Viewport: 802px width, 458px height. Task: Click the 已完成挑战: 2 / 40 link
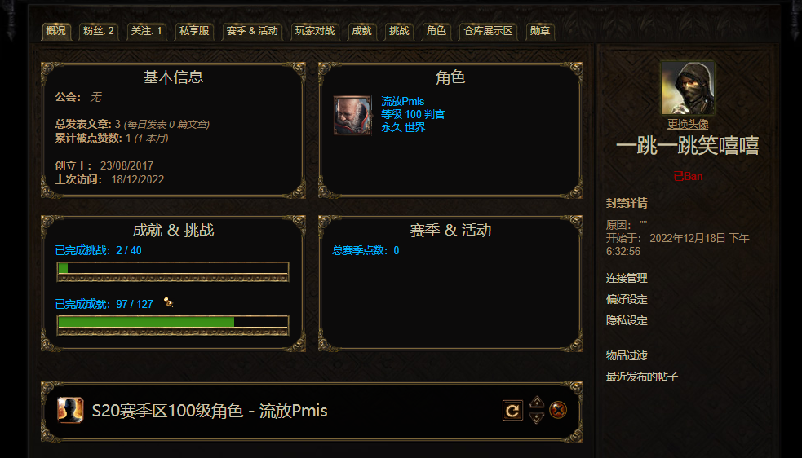click(99, 250)
